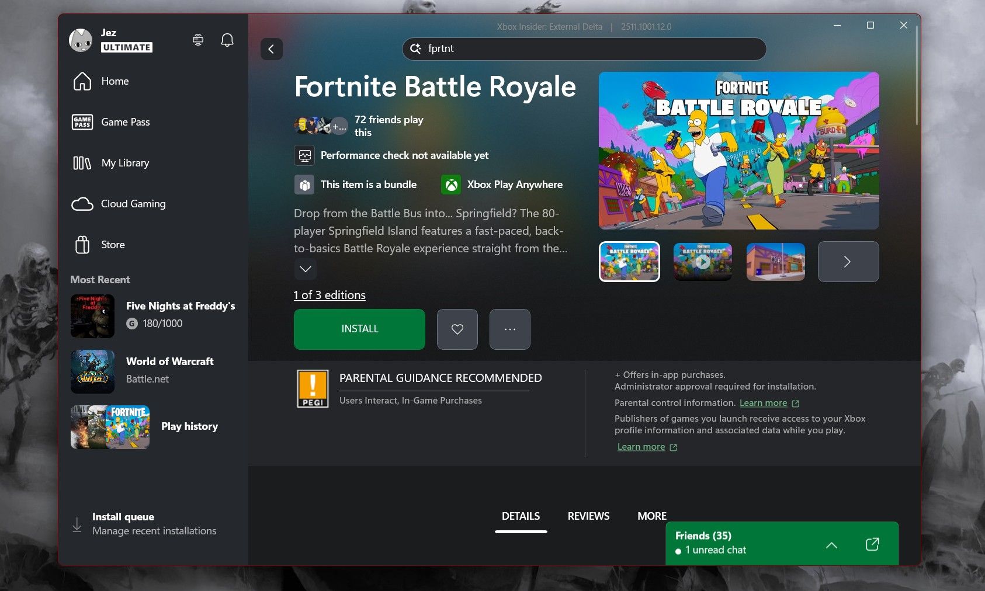Click the headset connection icon
The width and height of the screenshot is (985, 591).
[x=197, y=40]
